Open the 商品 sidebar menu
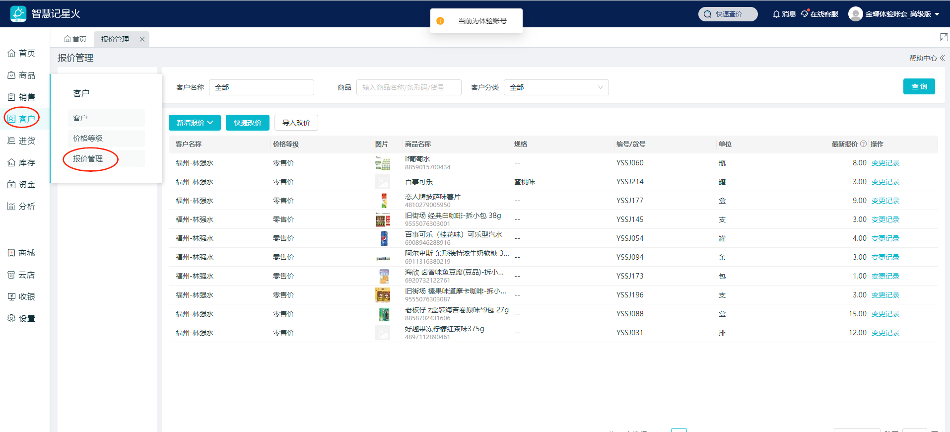 coord(22,75)
